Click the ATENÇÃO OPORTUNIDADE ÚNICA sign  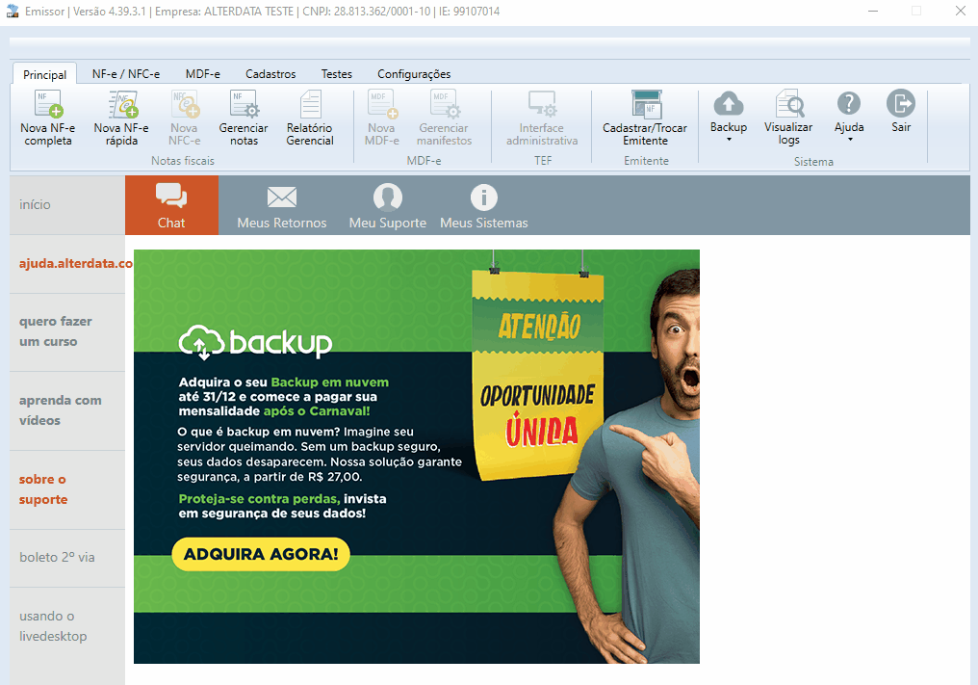(539, 375)
